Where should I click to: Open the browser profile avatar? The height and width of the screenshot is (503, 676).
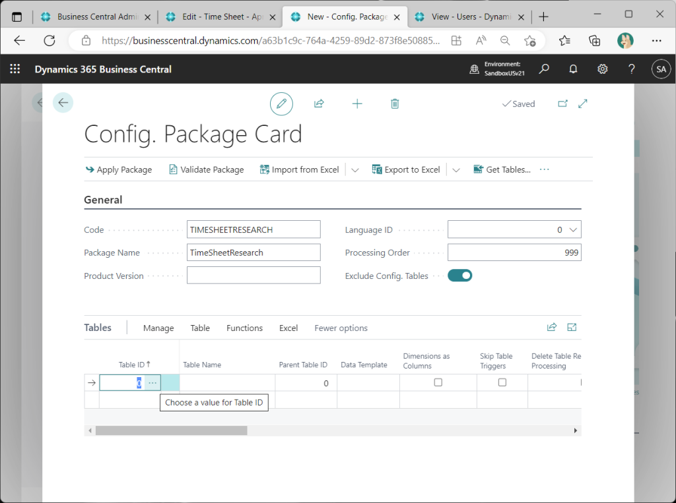point(625,41)
